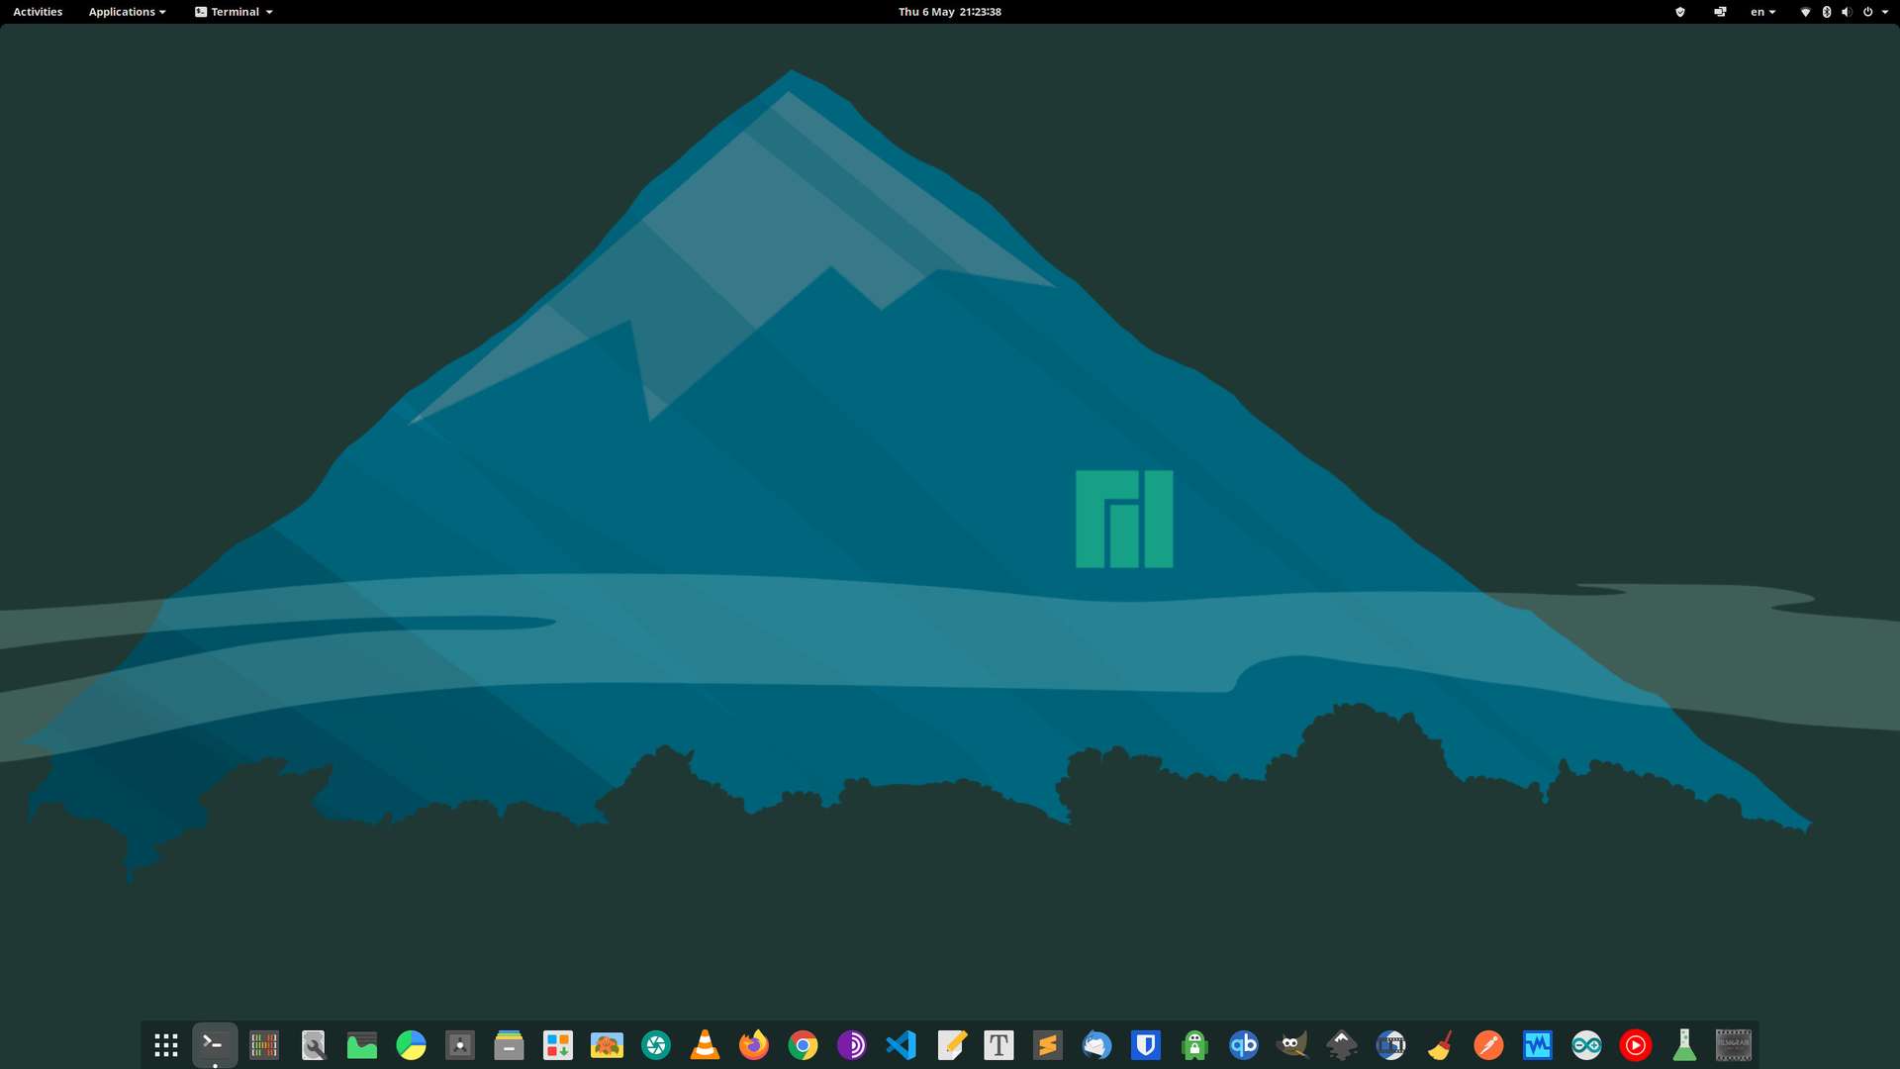This screenshot has width=1900, height=1069.
Task: Open the Terminal application
Action: (214, 1043)
